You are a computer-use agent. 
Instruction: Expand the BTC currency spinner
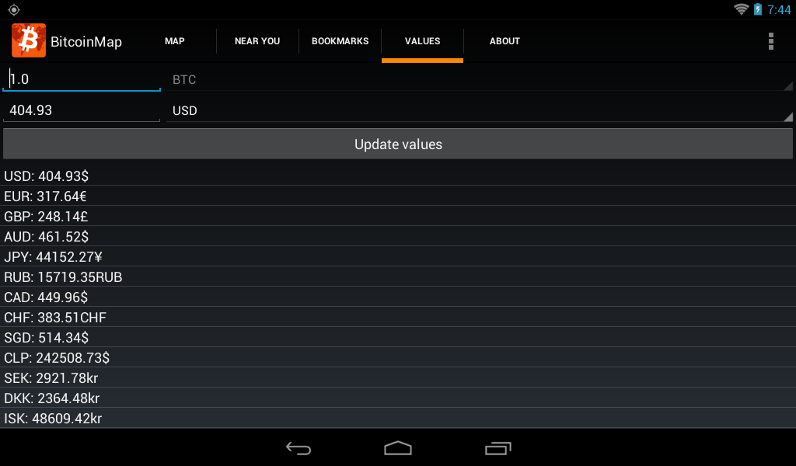coord(480,79)
